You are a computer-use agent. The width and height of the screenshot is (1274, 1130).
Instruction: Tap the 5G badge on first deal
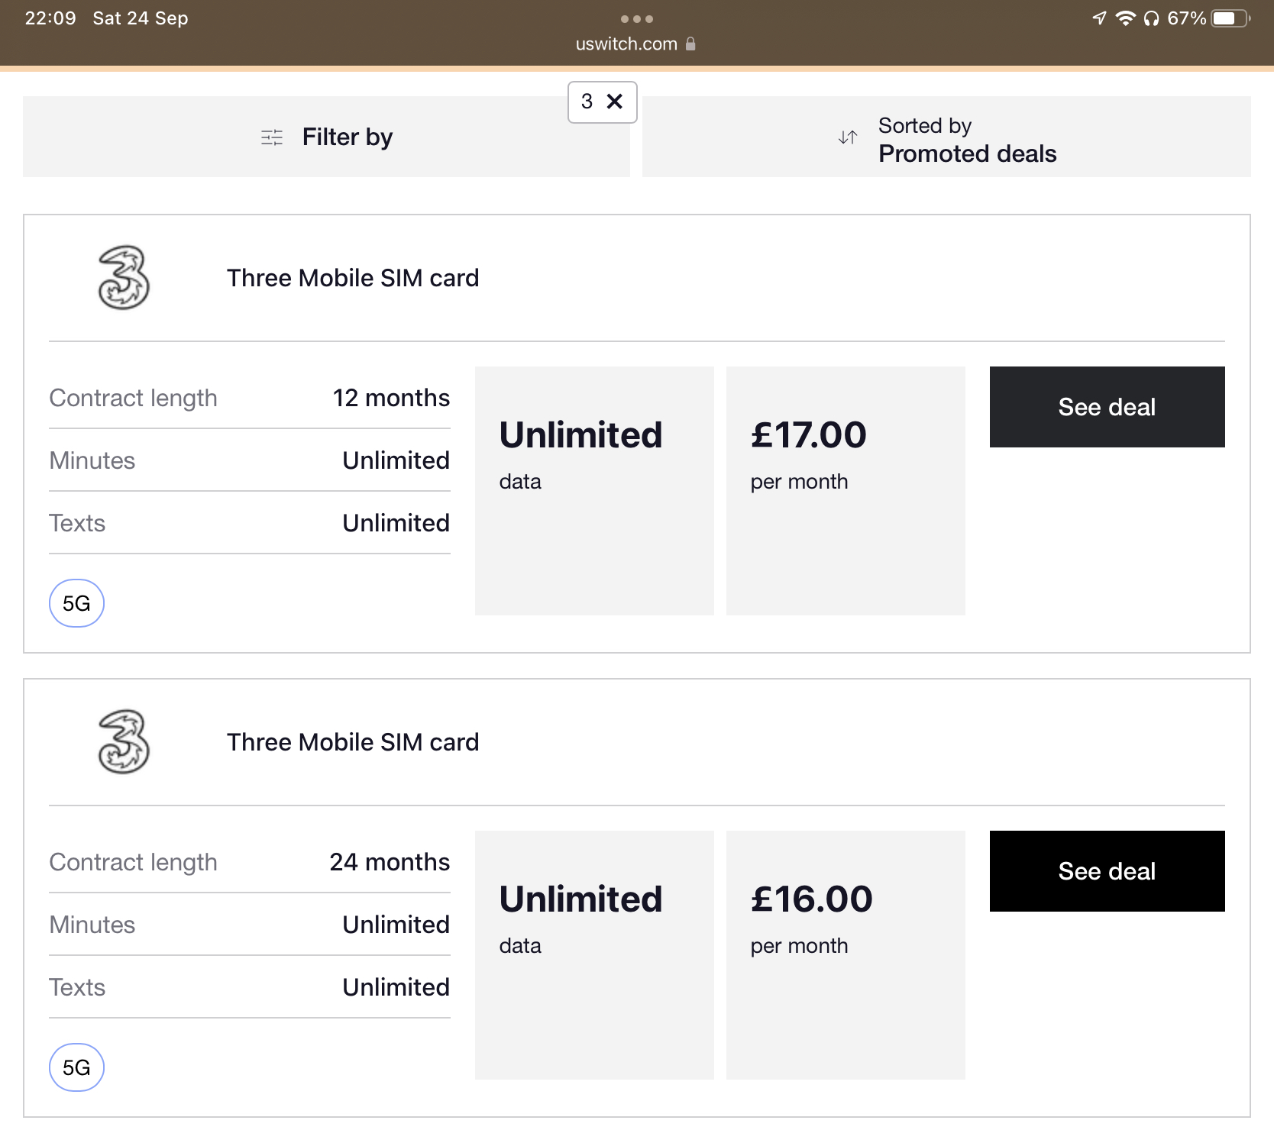[x=76, y=603]
